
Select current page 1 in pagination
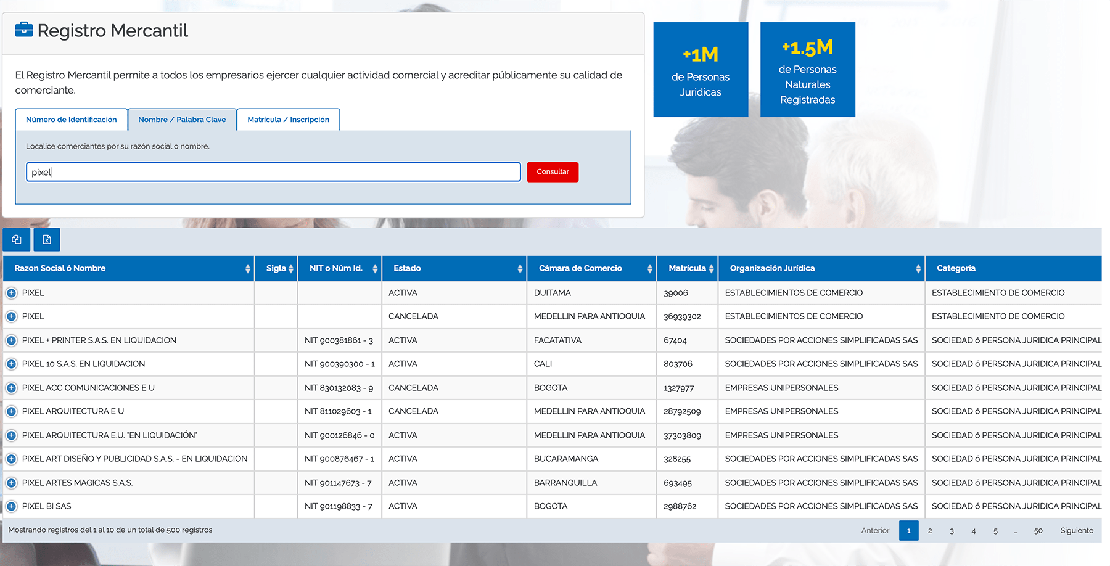[x=908, y=530]
